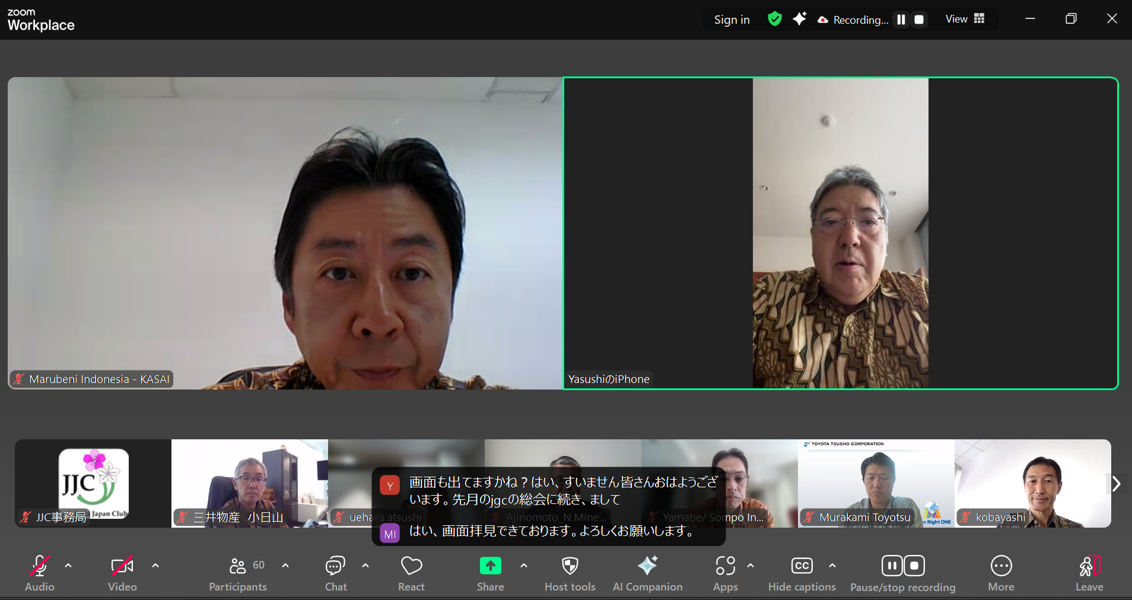Select the YasushiのiPhone speaker video

click(x=841, y=233)
